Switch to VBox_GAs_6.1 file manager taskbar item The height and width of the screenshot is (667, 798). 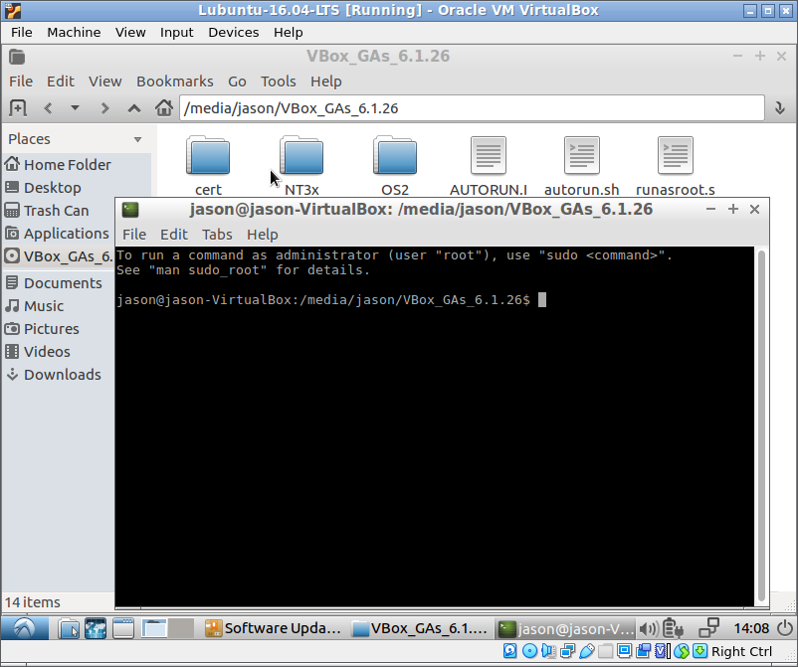(419, 629)
